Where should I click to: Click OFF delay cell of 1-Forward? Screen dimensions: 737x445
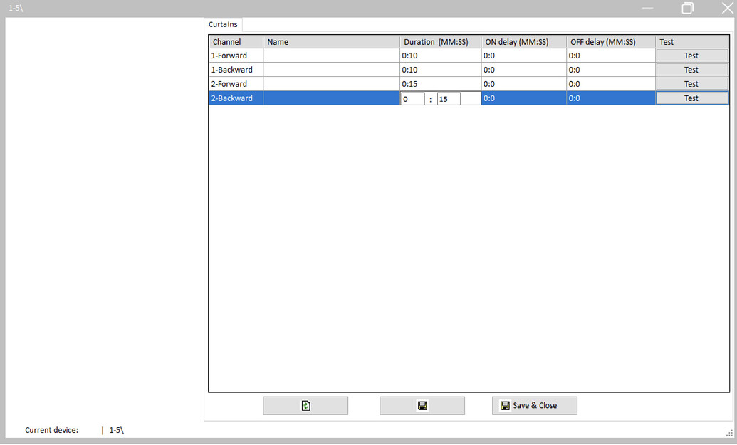tap(611, 56)
